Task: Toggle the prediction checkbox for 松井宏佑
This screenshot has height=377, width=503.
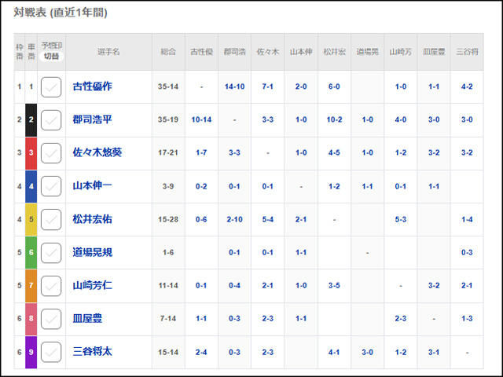Action: tap(51, 219)
